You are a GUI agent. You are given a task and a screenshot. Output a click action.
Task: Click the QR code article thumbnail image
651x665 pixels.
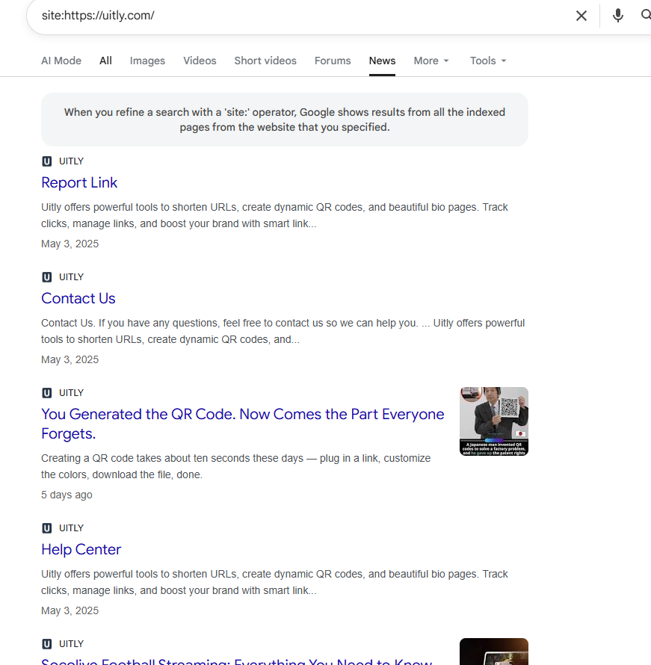click(x=493, y=421)
